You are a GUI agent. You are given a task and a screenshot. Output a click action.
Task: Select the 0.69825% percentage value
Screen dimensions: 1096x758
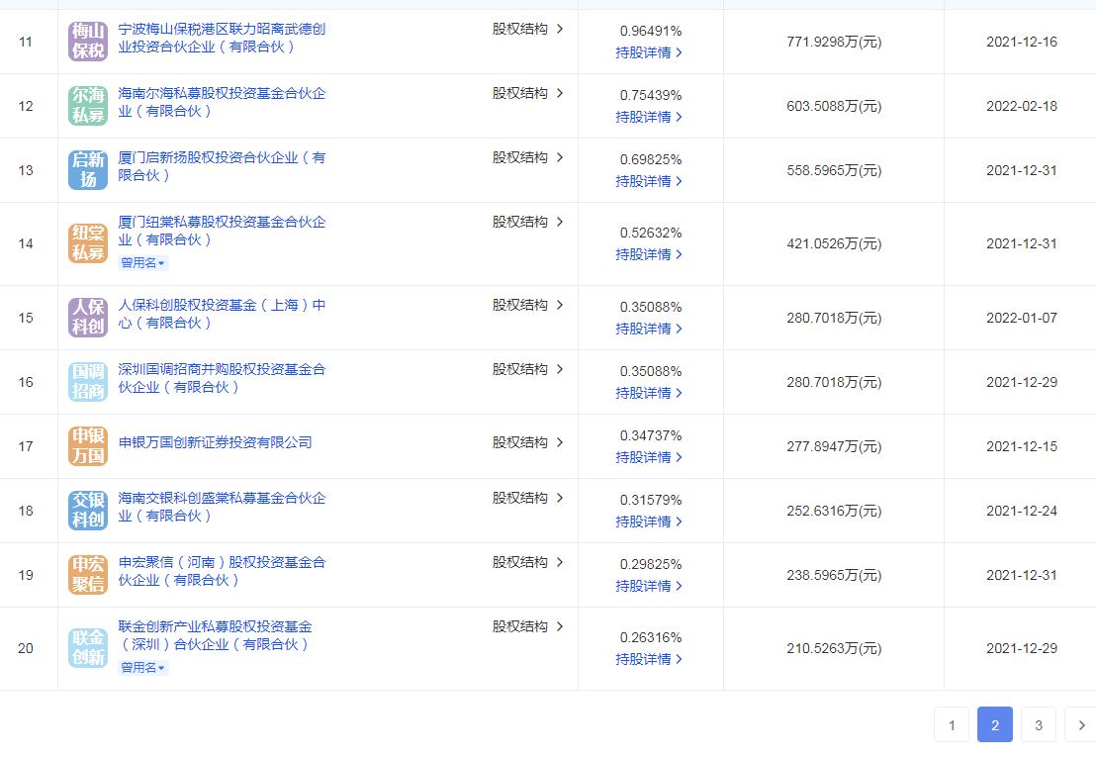pos(651,159)
